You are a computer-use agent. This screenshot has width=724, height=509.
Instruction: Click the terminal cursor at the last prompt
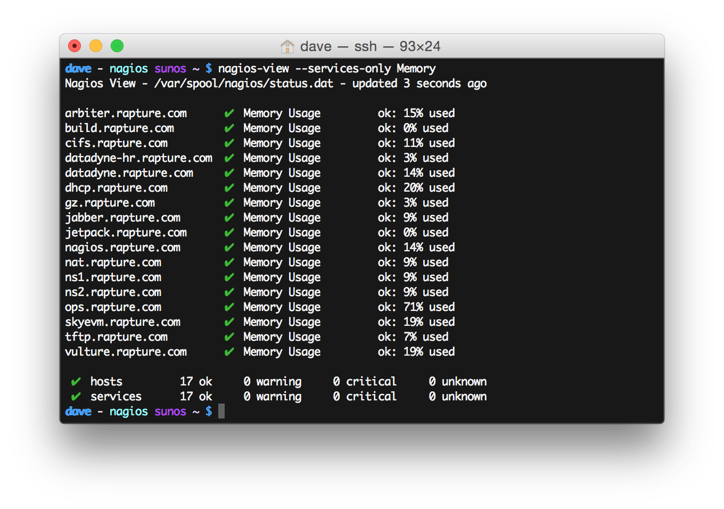pyautogui.click(x=221, y=411)
